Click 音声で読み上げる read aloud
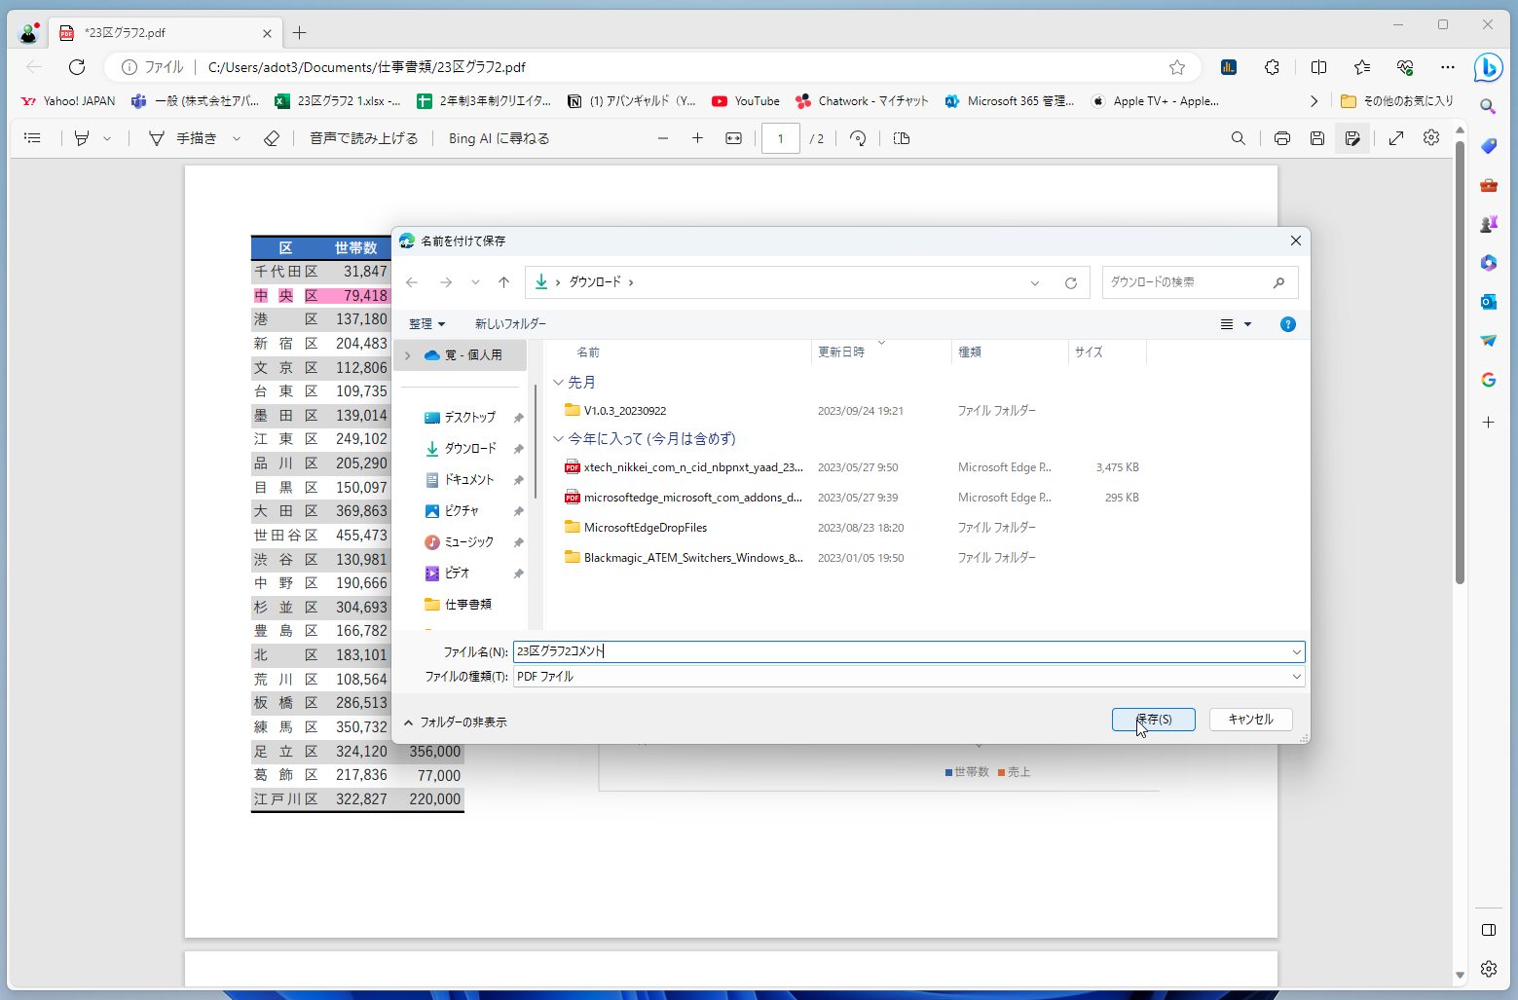Screen dimensions: 1518x1000 click(x=364, y=138)
